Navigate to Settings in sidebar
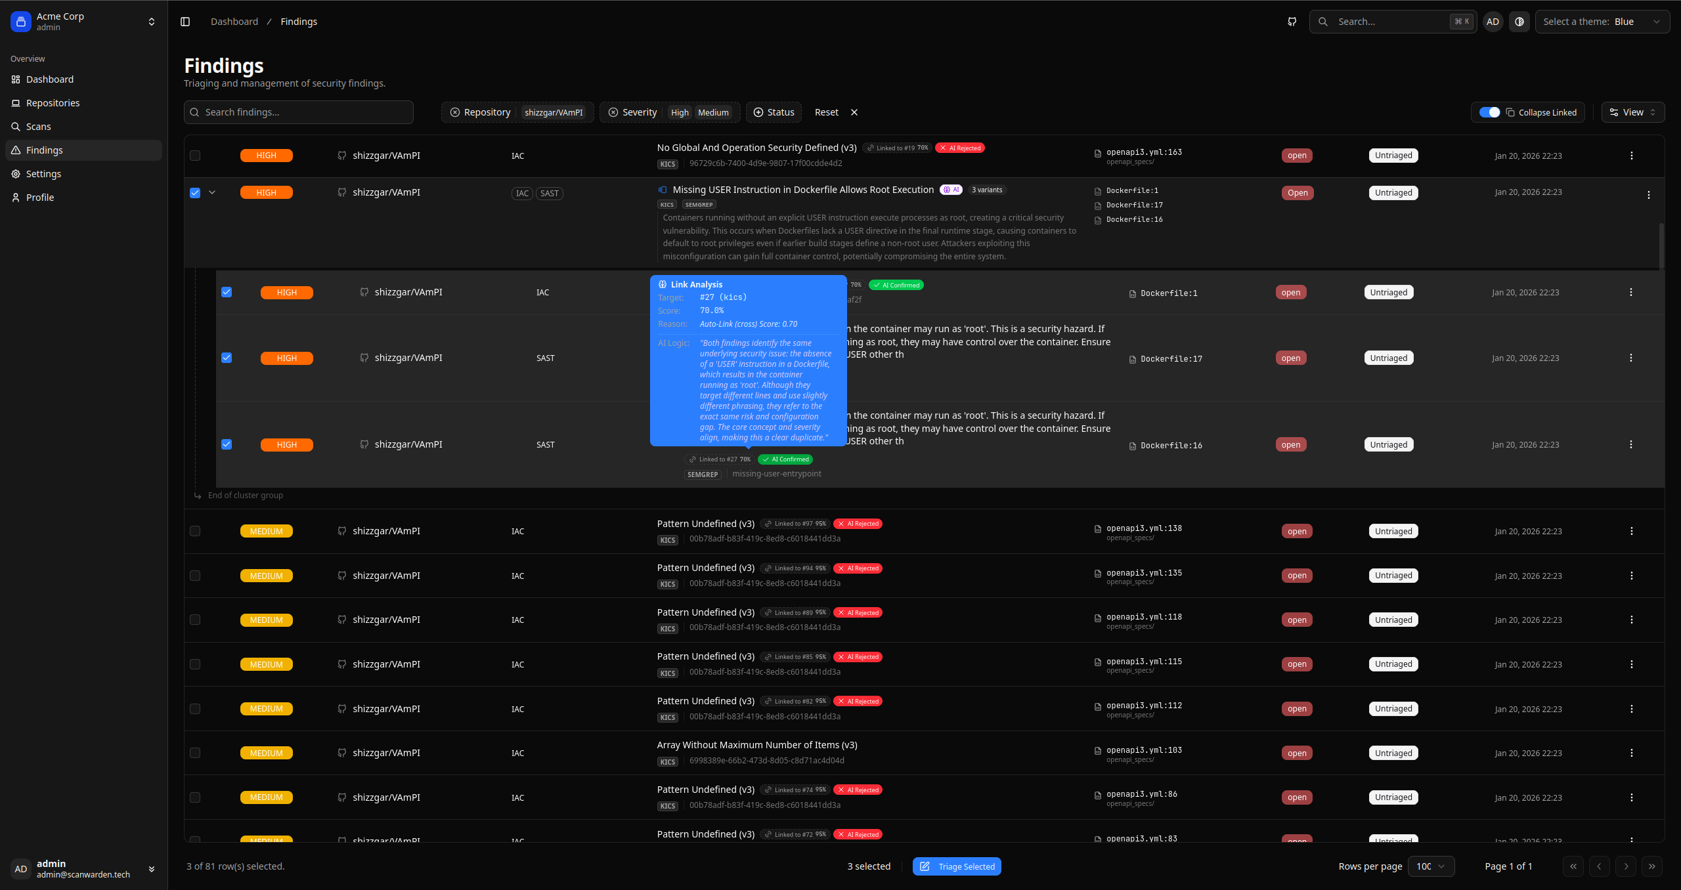The width and height of the screenshot is (1681, 890). click(43, 174)
